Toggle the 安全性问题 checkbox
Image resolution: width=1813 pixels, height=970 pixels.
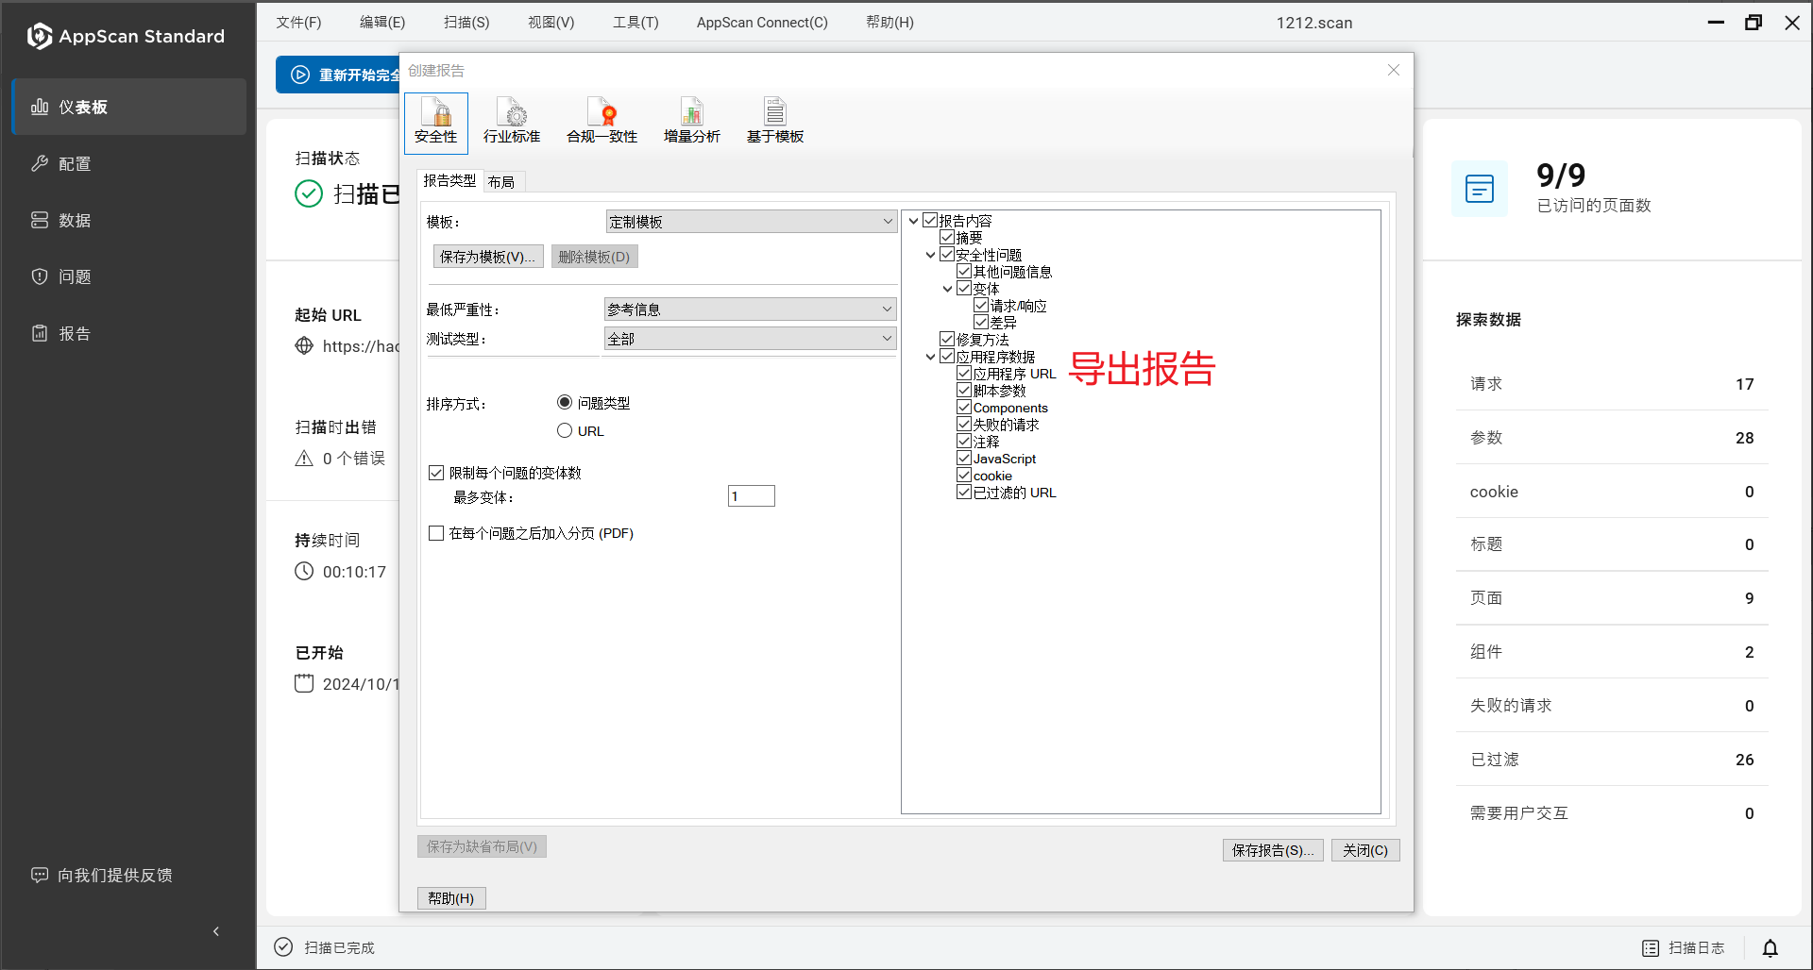pos(947,254)
